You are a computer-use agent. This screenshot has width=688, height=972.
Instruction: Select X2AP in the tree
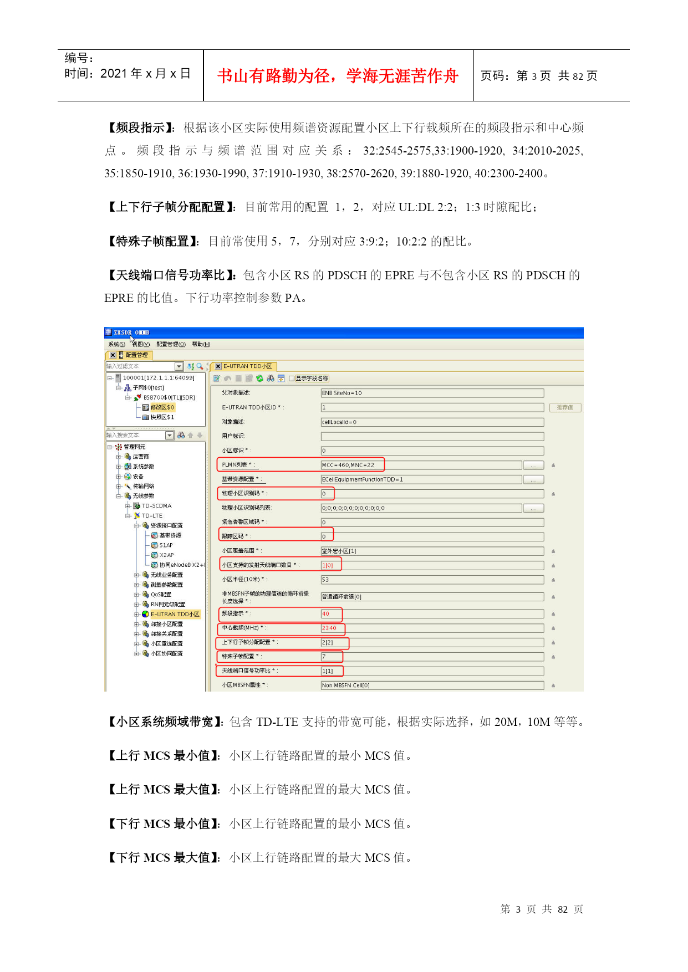[166, 555]
